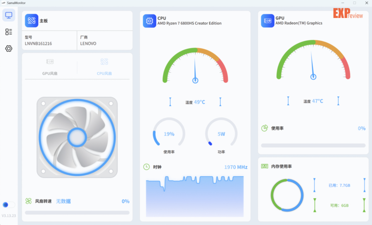Open the list view sidebar icon

coord(9,32)
